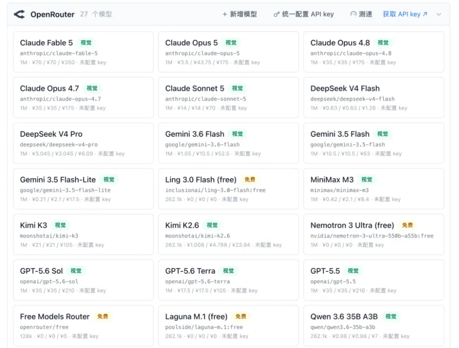The image size is (459, 348).
Task: Open the 获取 API key link
Action: (405, 14)
